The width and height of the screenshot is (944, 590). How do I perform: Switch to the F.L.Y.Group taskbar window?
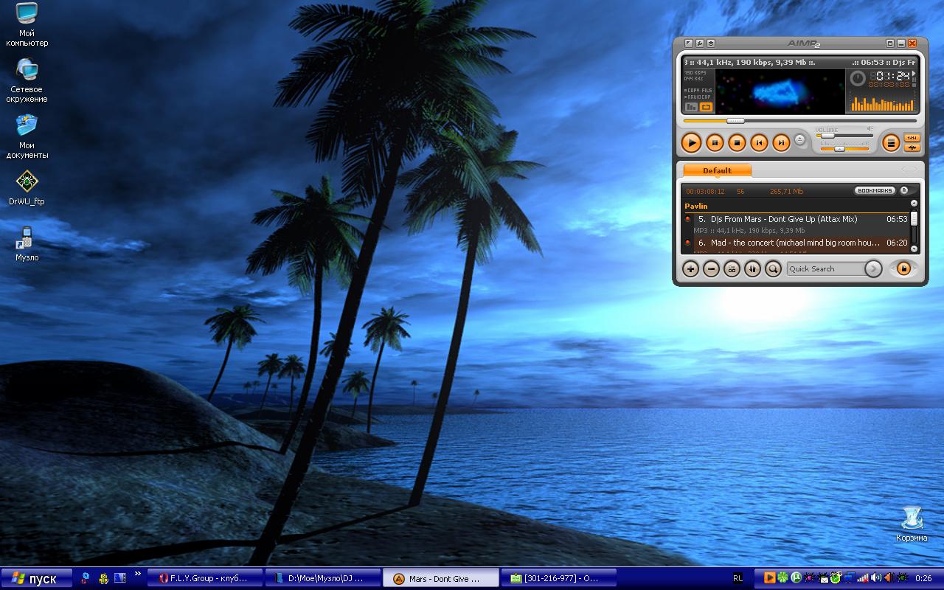204,578
